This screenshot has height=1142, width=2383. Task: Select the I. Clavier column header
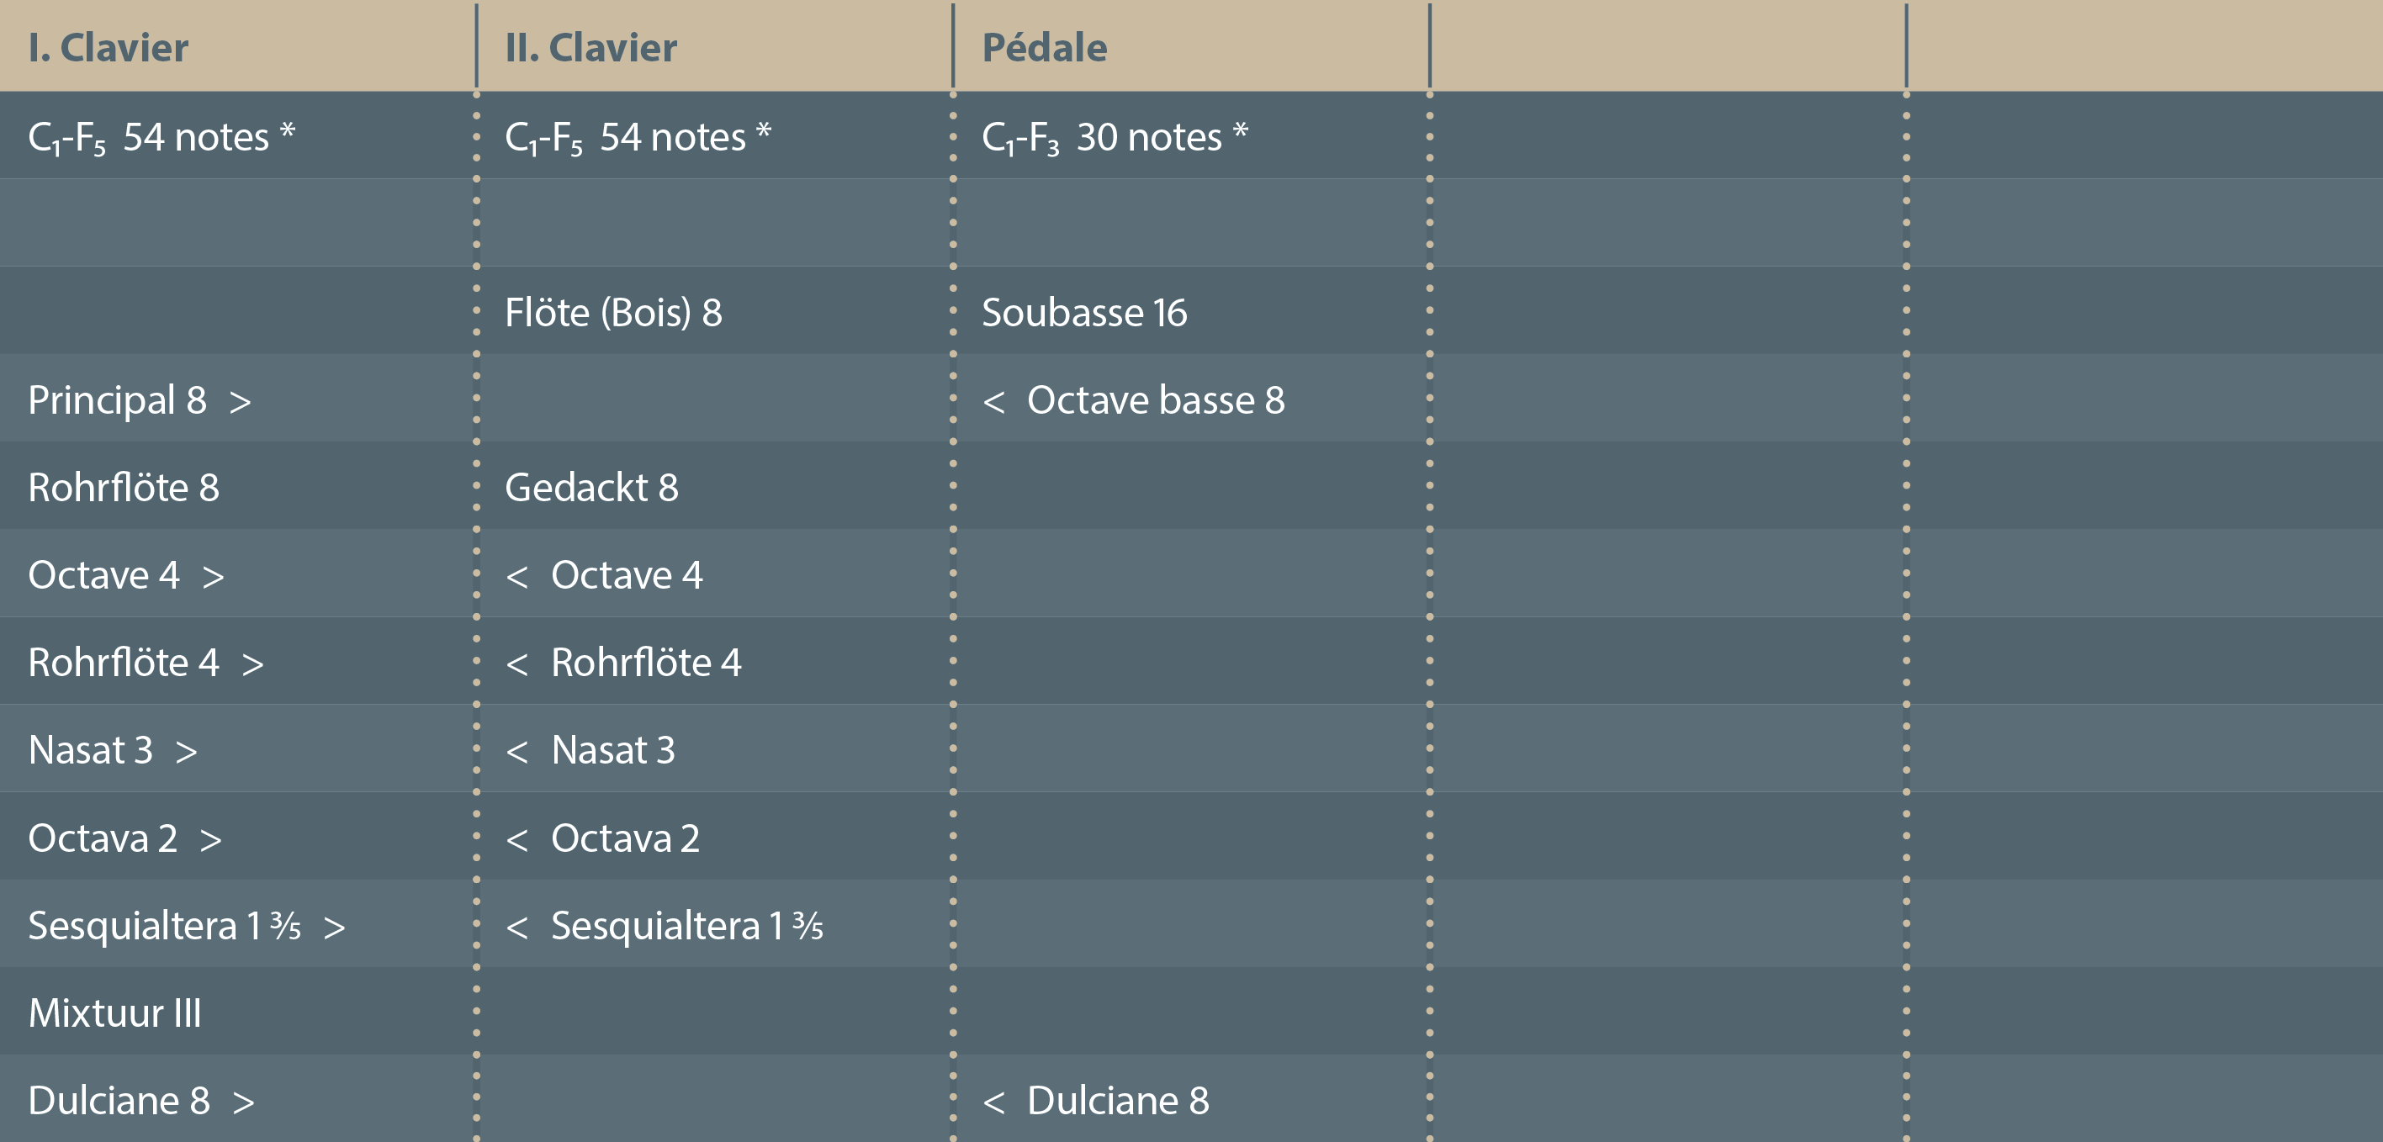point(109,48)
